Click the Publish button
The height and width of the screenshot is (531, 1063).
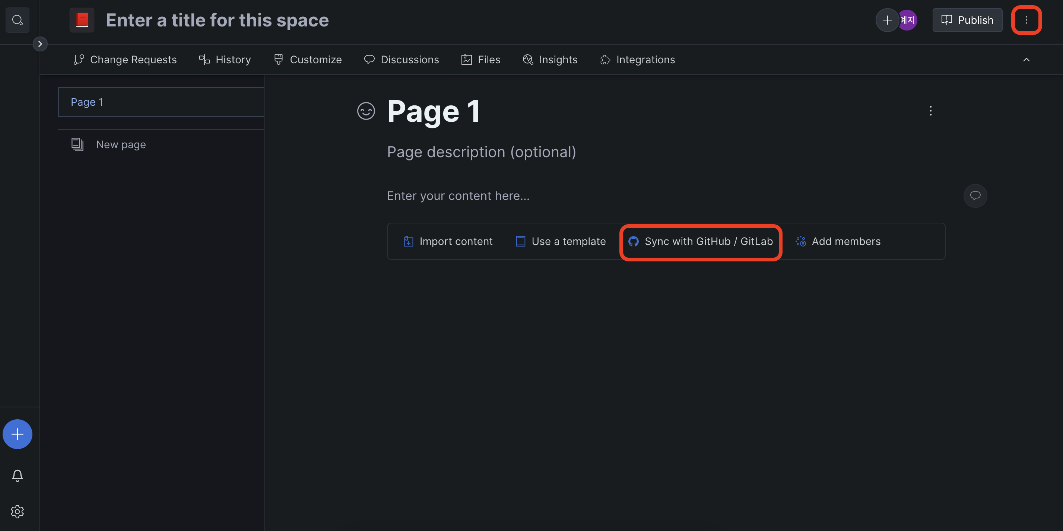click(x=967, y=20)
